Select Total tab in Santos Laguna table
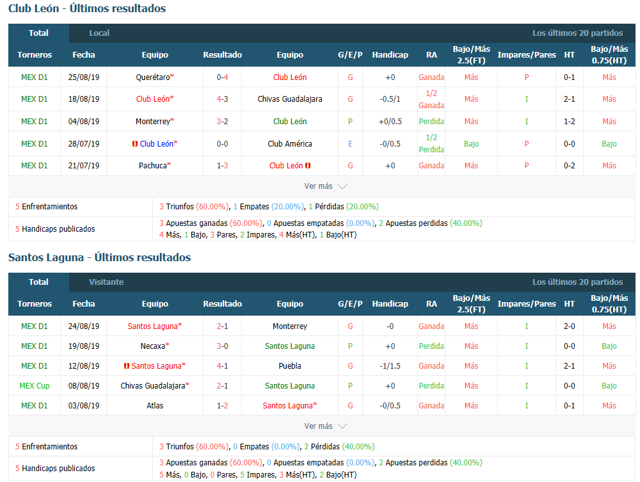 point(39,282)
